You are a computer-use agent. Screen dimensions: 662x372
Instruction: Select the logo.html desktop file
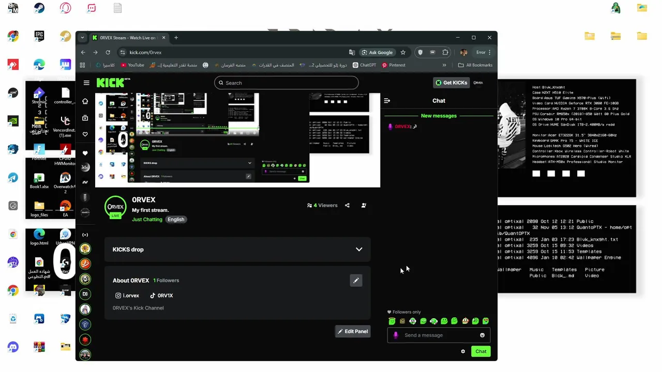[39, 238]
